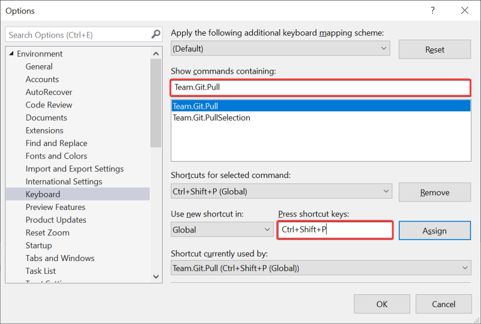The image size is (481, 324).
Task: Confirm settings with OK
Action: [382, 304]
